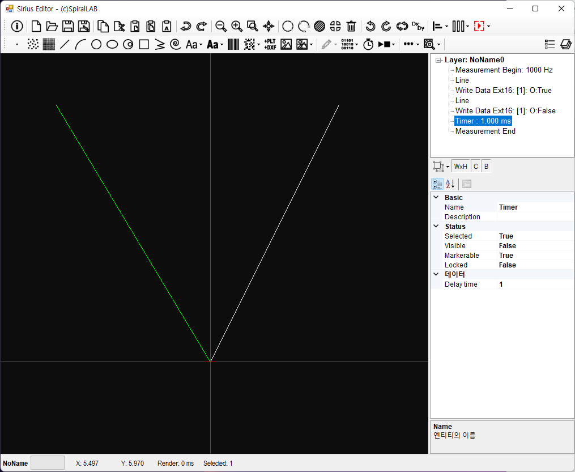Select Write Data Ext16: [1]: O:True item
Viewport: 575px width, 472px height.
click(503, 91)
